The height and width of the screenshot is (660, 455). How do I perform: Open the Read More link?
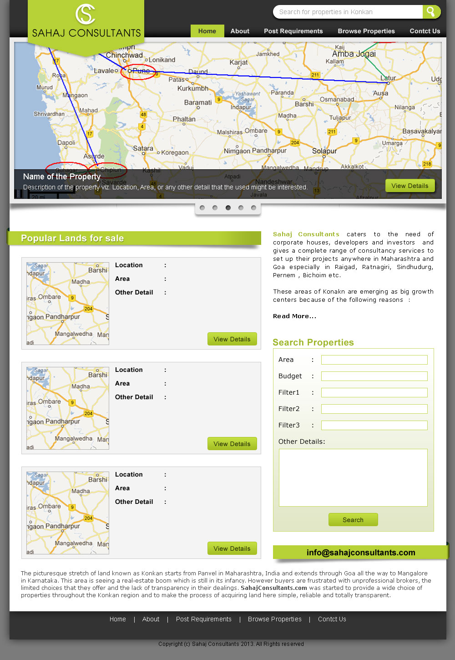click(294, 316)
